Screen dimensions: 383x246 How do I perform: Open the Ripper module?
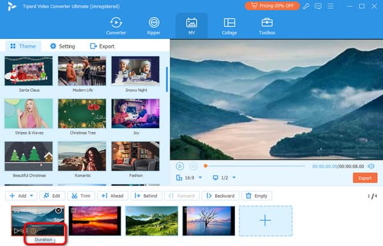pyautogui.click(x=154, y=26)
